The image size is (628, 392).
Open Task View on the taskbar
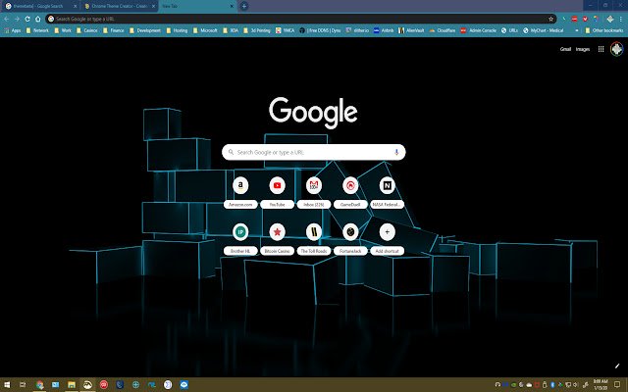[x=23, y=385]
